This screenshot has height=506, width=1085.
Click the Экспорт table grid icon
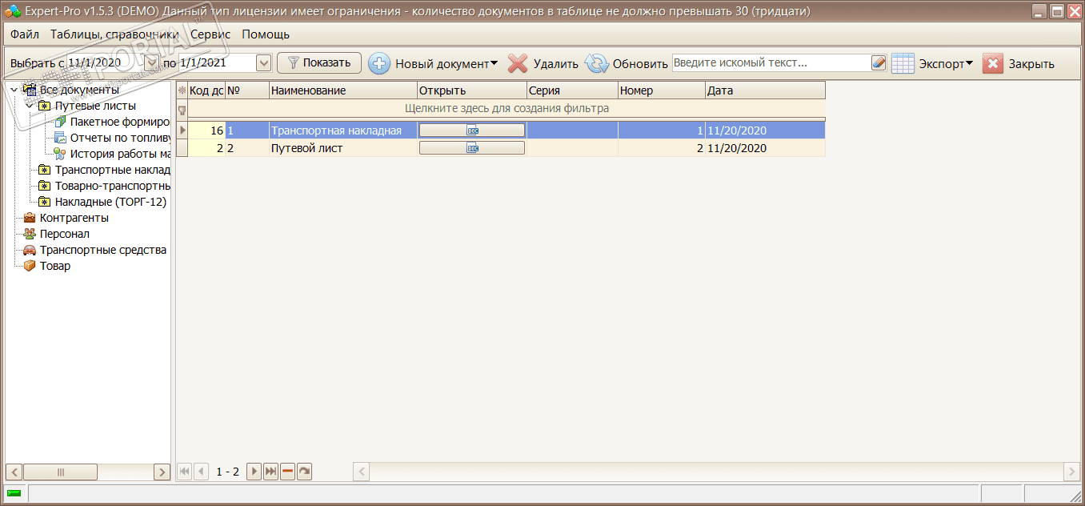(x=903, y=63)
